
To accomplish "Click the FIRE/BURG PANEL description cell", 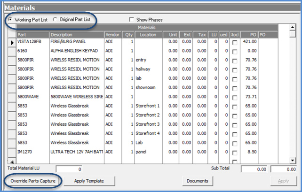I will tap(77, 42).
